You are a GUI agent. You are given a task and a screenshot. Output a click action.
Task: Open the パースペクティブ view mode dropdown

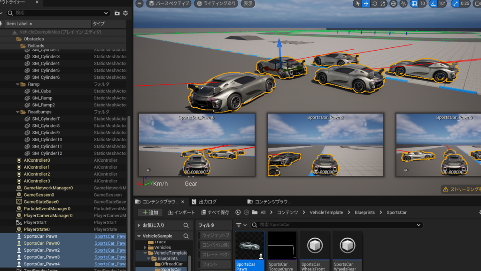tap(169, 4)
